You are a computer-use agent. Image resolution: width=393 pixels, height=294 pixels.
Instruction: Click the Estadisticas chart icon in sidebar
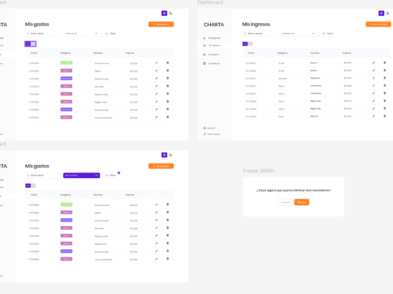click(204, 64)
